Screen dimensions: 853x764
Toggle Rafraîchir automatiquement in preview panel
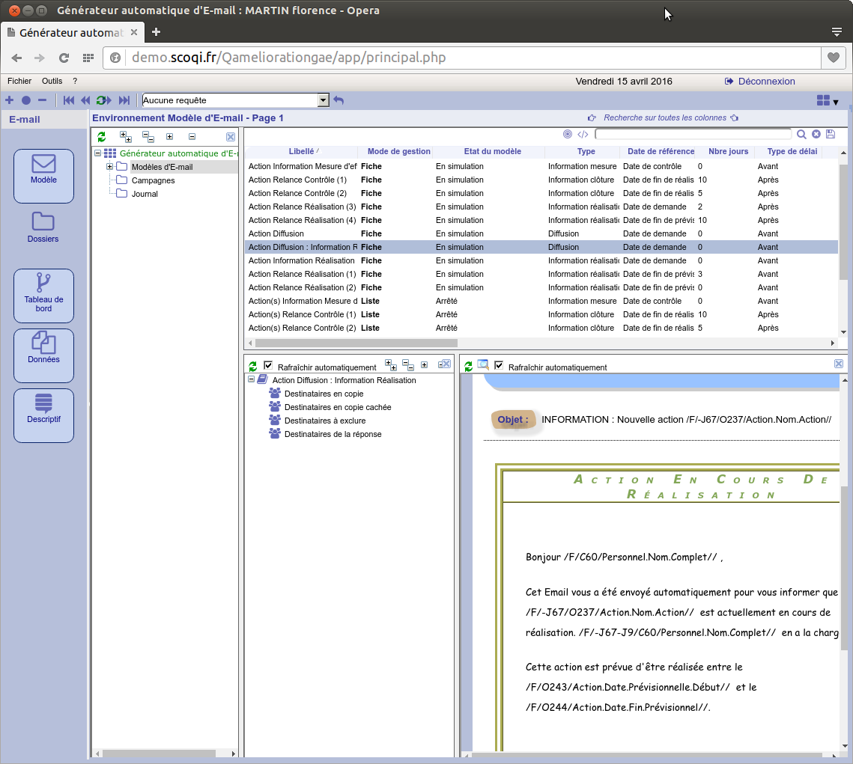pos(498,365)
